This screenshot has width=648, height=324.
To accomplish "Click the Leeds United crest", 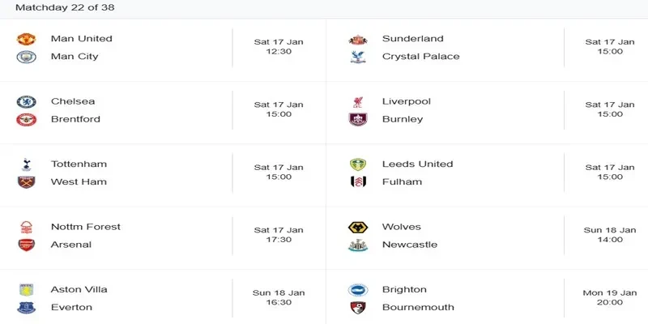I will [x=357, y=164].
